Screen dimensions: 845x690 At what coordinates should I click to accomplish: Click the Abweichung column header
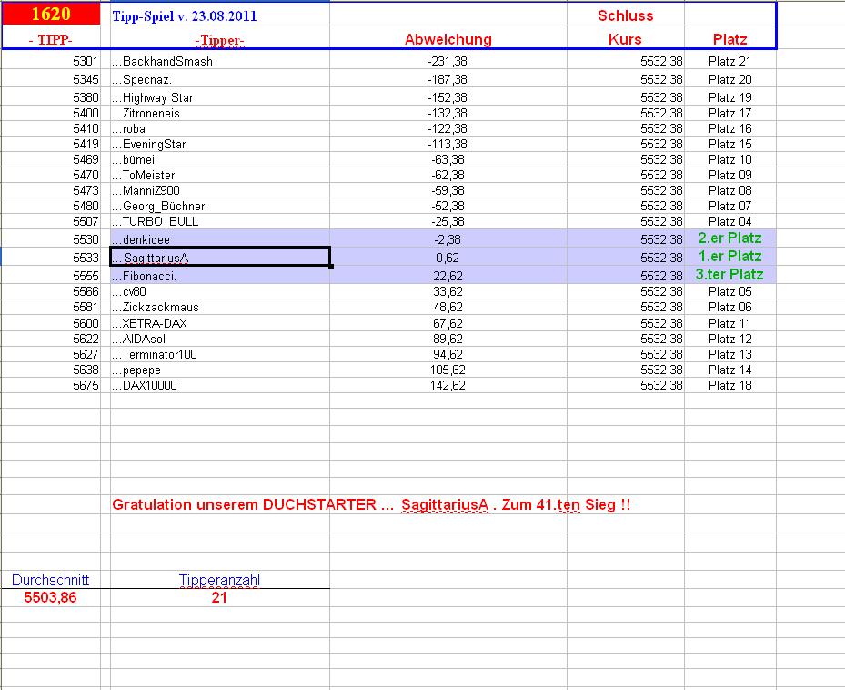tap(448, 39)
